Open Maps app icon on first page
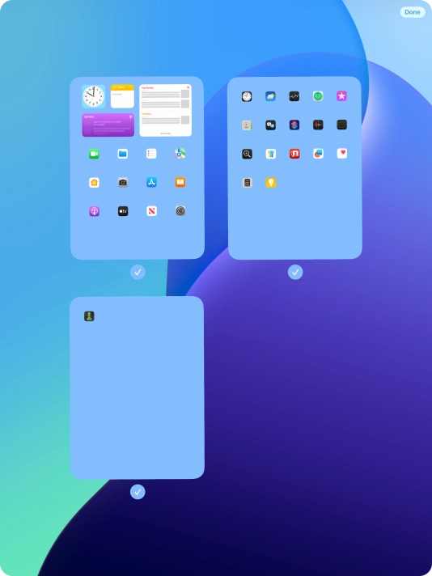This screenshot has height=576, width=432. click(180, 154)
